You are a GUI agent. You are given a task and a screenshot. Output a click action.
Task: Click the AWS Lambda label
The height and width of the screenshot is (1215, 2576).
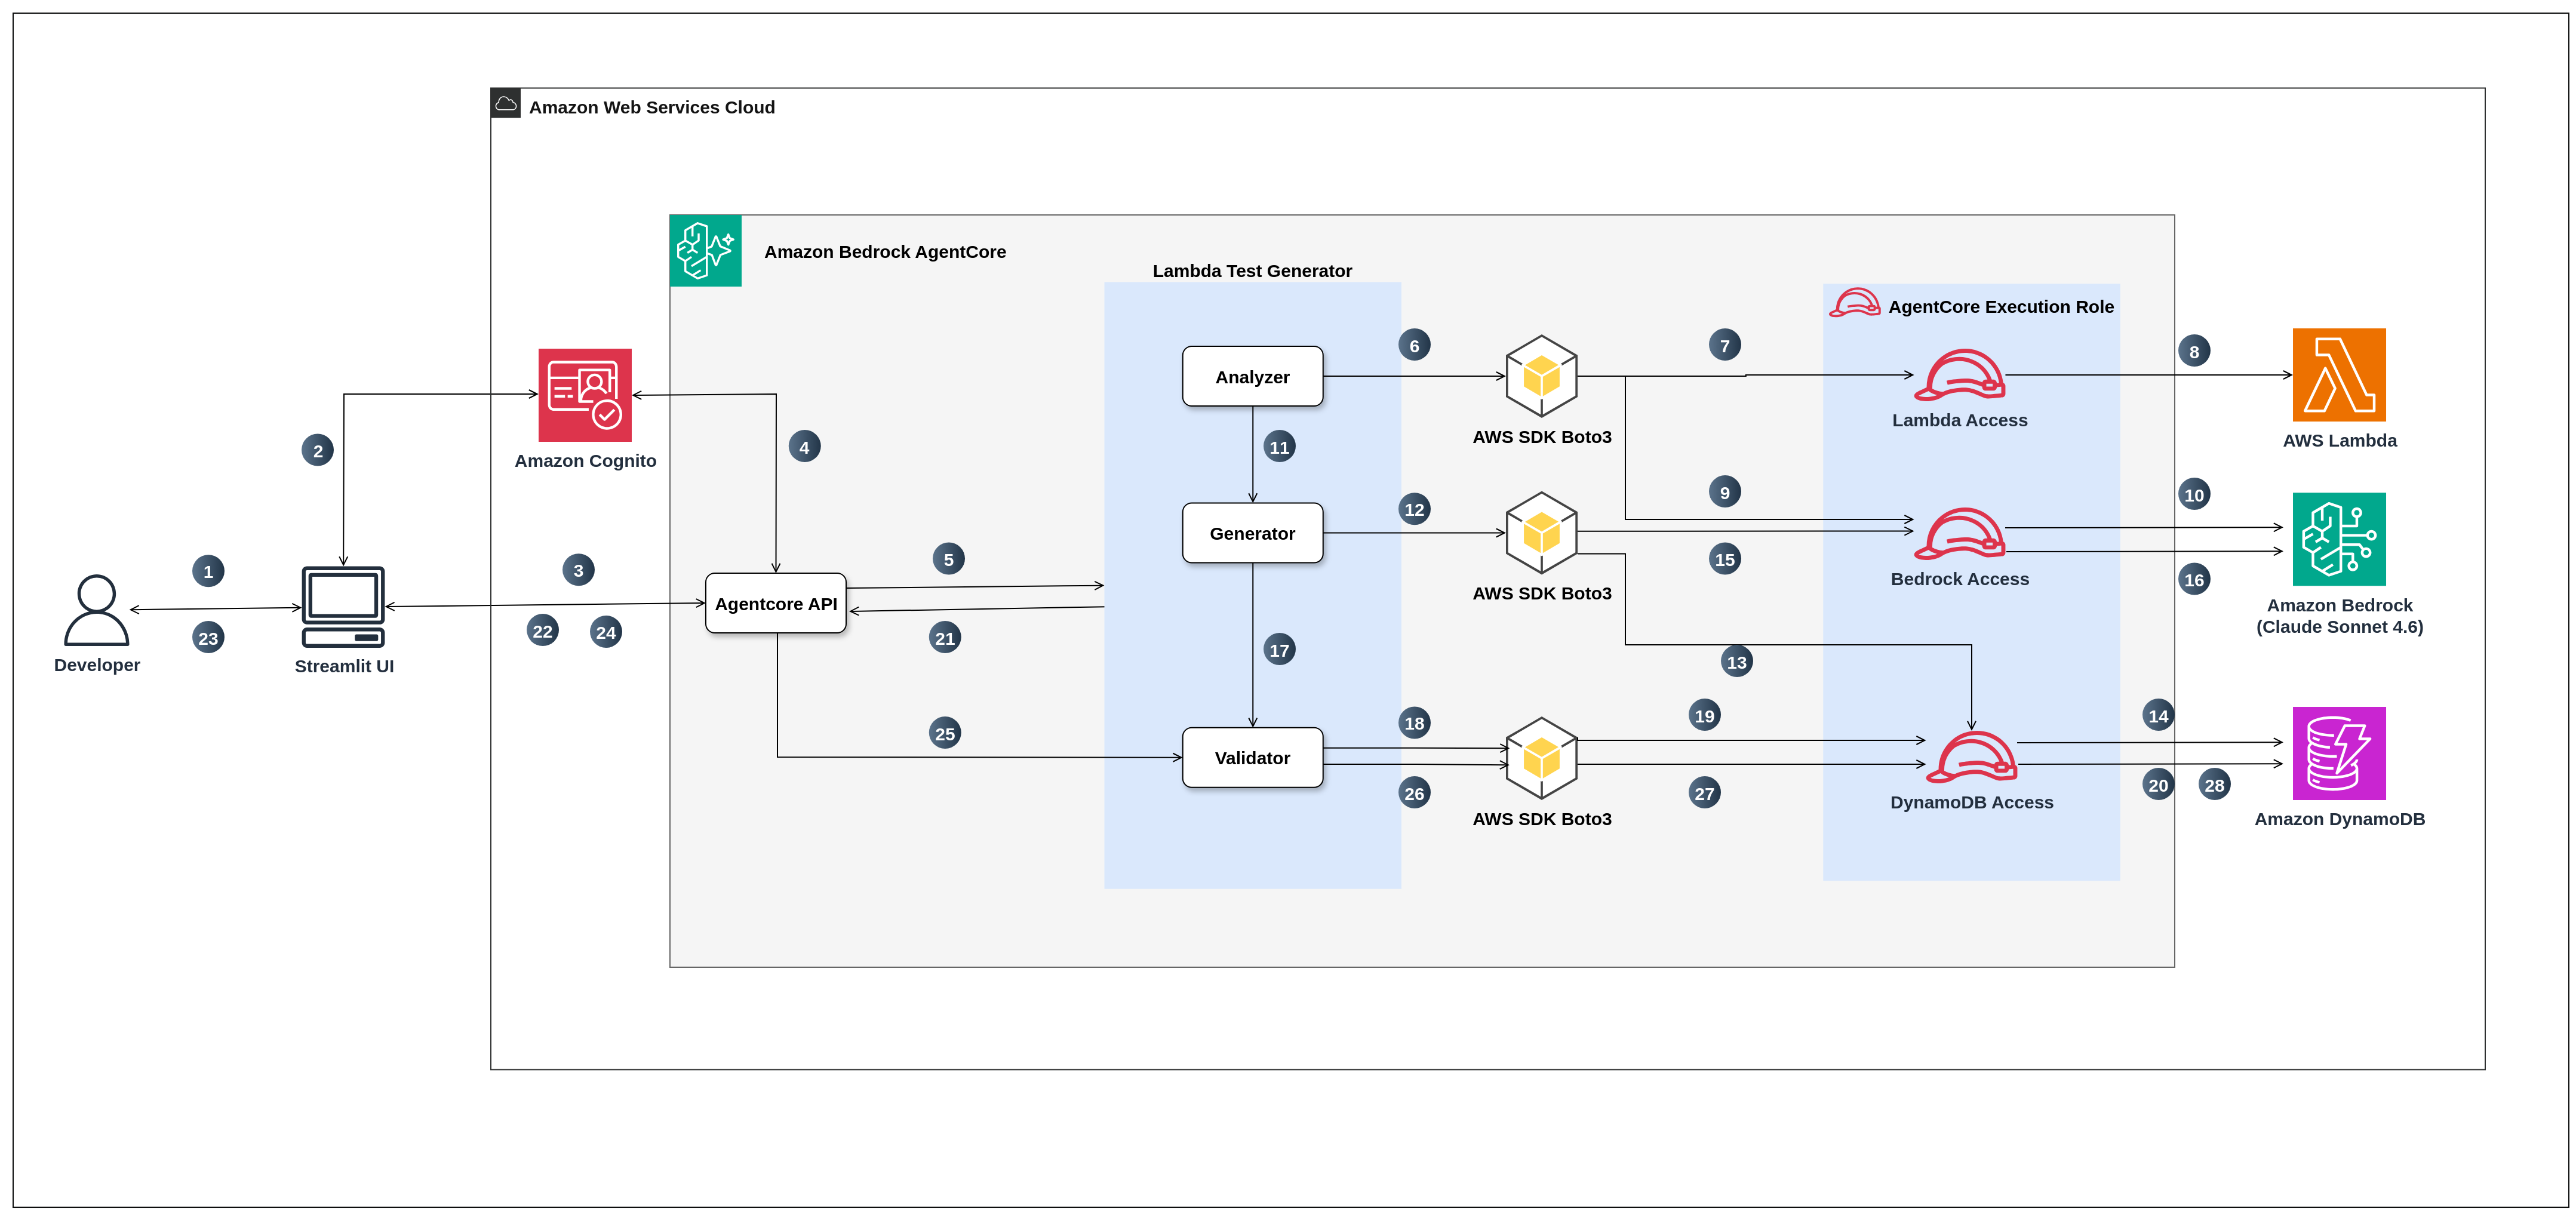pos(2339,440)
